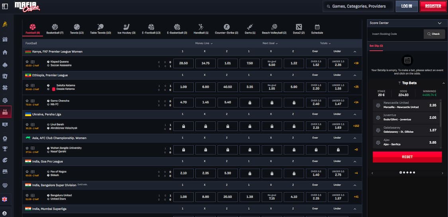Collapse Ethiopia Premier League section

(x=354, y=75)
